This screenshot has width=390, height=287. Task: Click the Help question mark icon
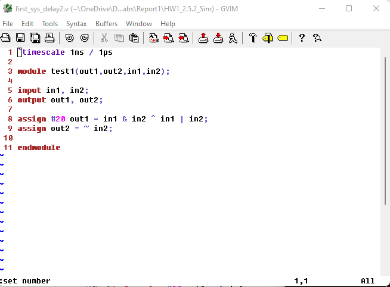[302, 38]
